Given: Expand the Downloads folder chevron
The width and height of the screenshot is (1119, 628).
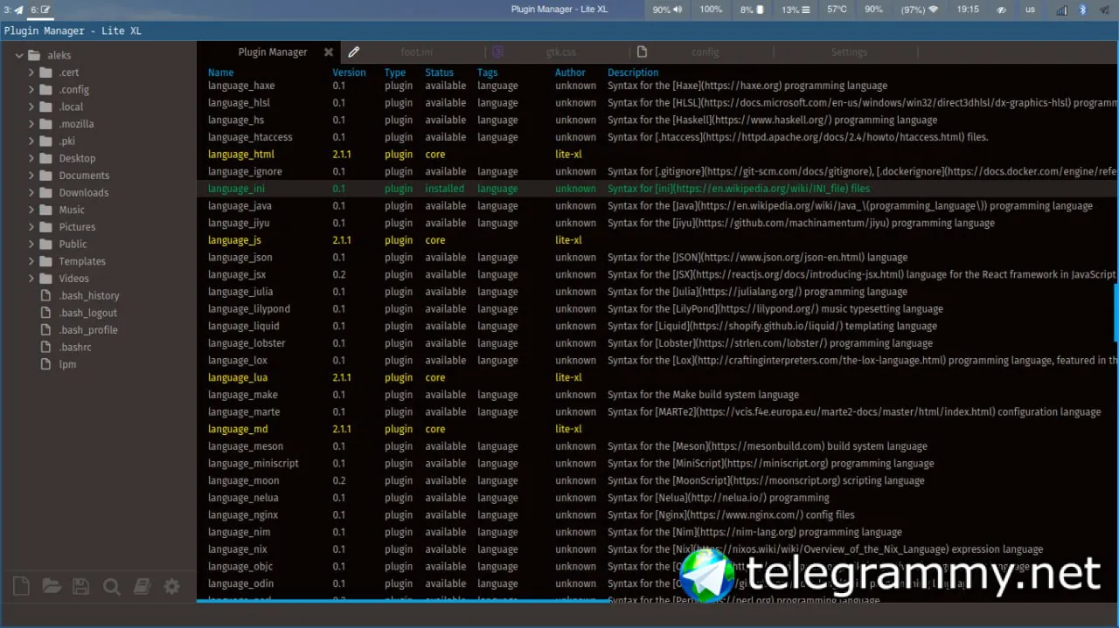Looking at the screenshot, I should [31, 193].
